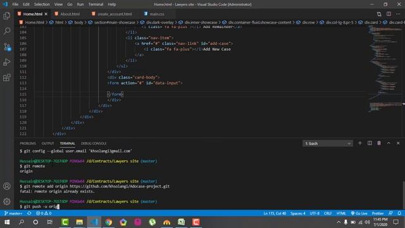Select the terminal shell dropdown '1: bash'
This screenshot has width=405, height=228.
click(327, 144)
